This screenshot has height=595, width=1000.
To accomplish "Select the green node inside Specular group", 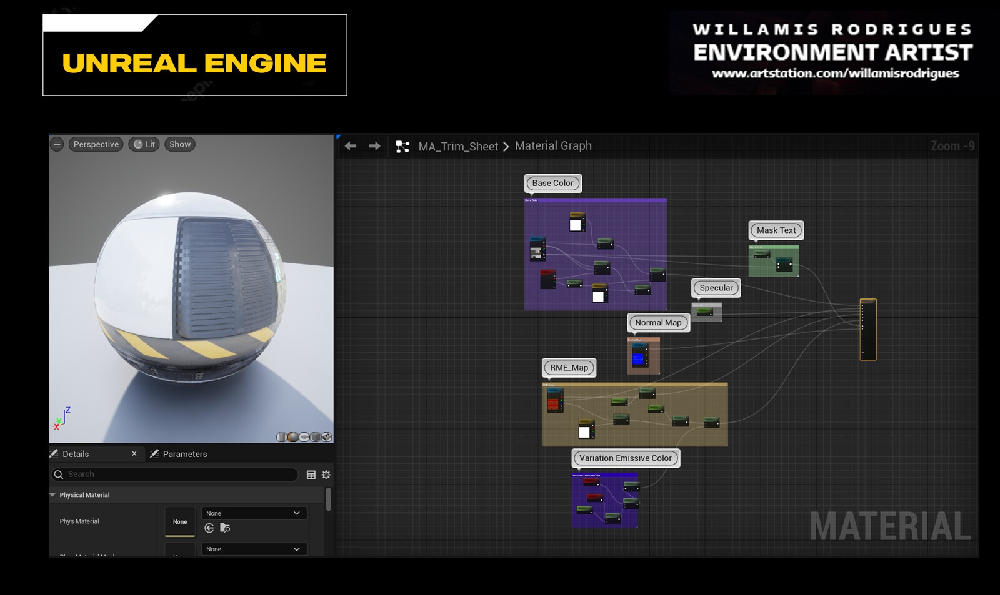I will [x=705, y=312].
